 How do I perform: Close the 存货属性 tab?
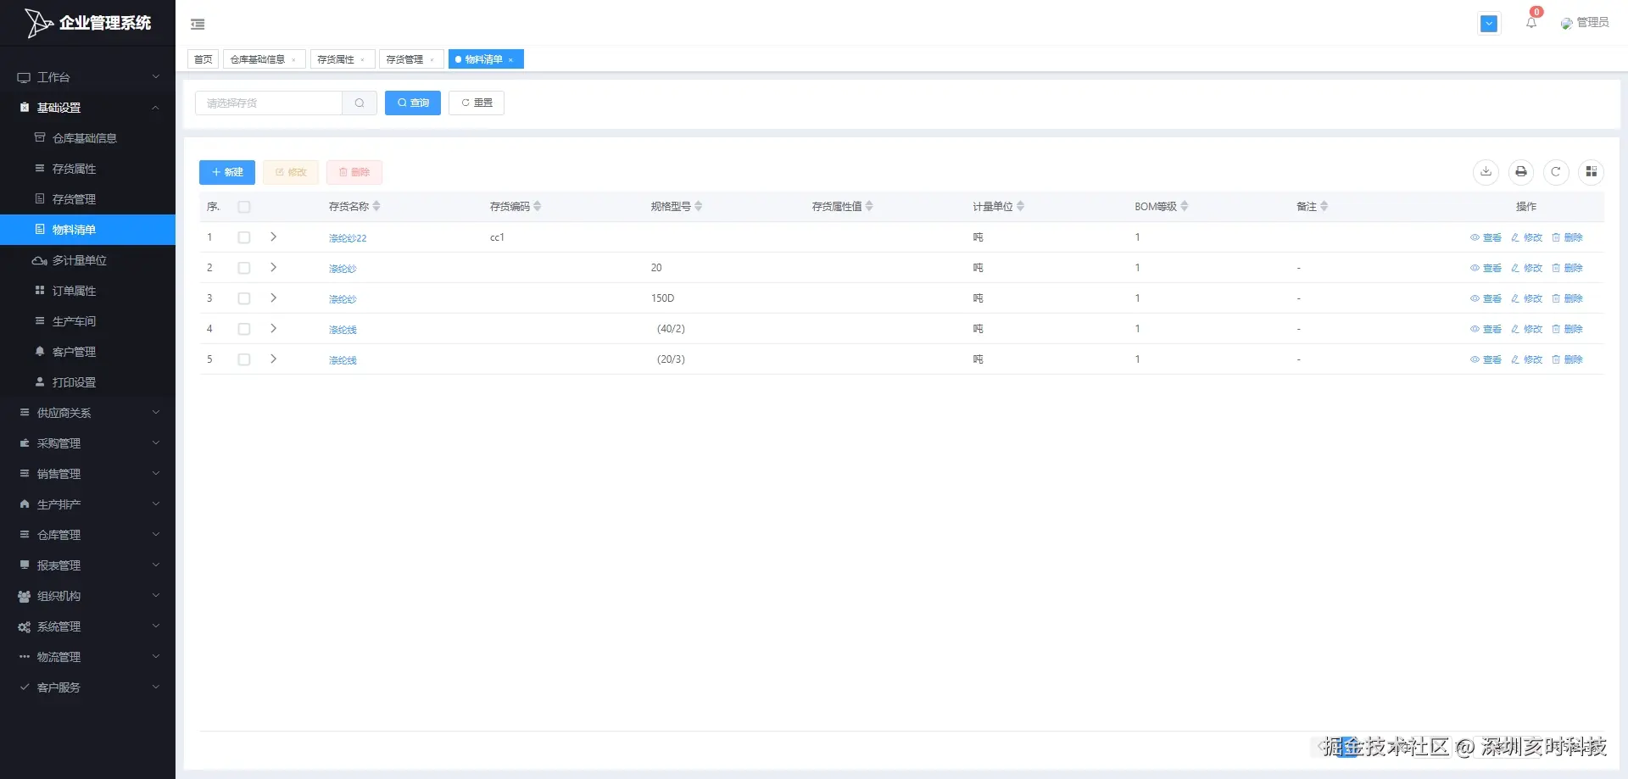362,60
